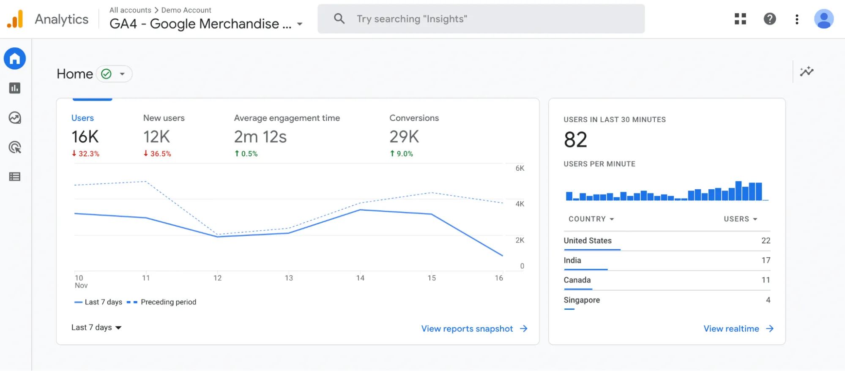The image size is (845, 371).
Task: Click the Analytics product name
Action: pyautogui.click(x=62, y=19)
